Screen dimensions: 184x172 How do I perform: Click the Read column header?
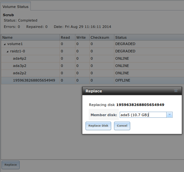pos(67,37)
